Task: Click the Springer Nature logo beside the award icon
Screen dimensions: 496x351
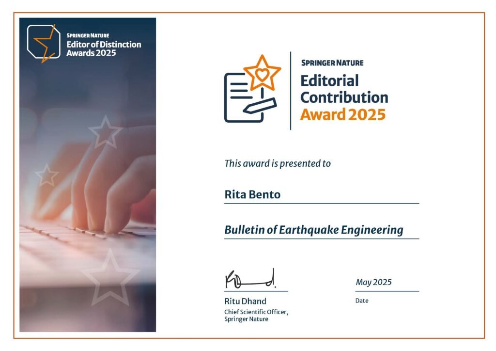Action: (332, 63)
